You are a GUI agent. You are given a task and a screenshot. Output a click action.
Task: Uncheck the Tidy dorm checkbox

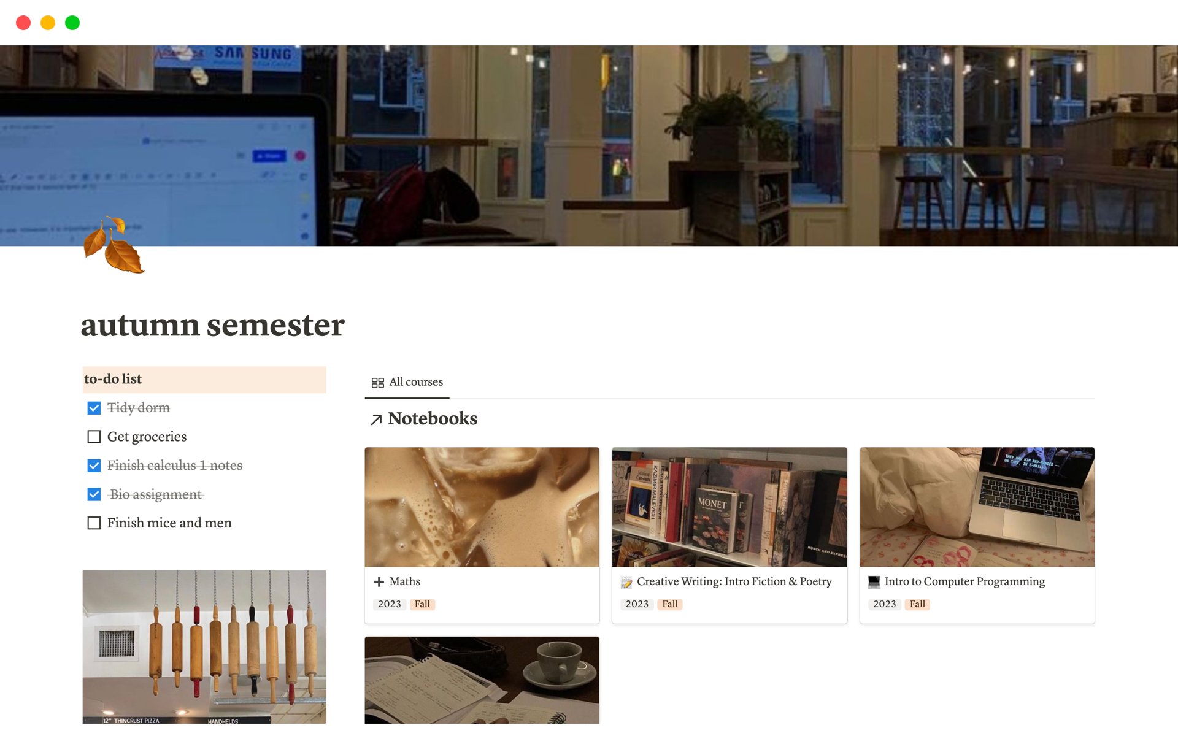click(94, 408)
